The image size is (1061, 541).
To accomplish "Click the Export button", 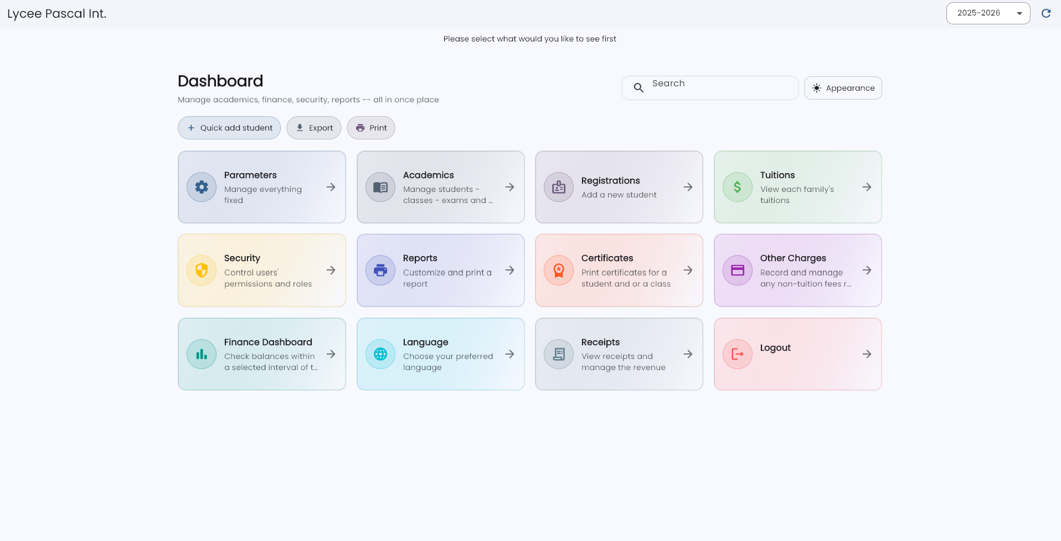I will tap(314, 128).
